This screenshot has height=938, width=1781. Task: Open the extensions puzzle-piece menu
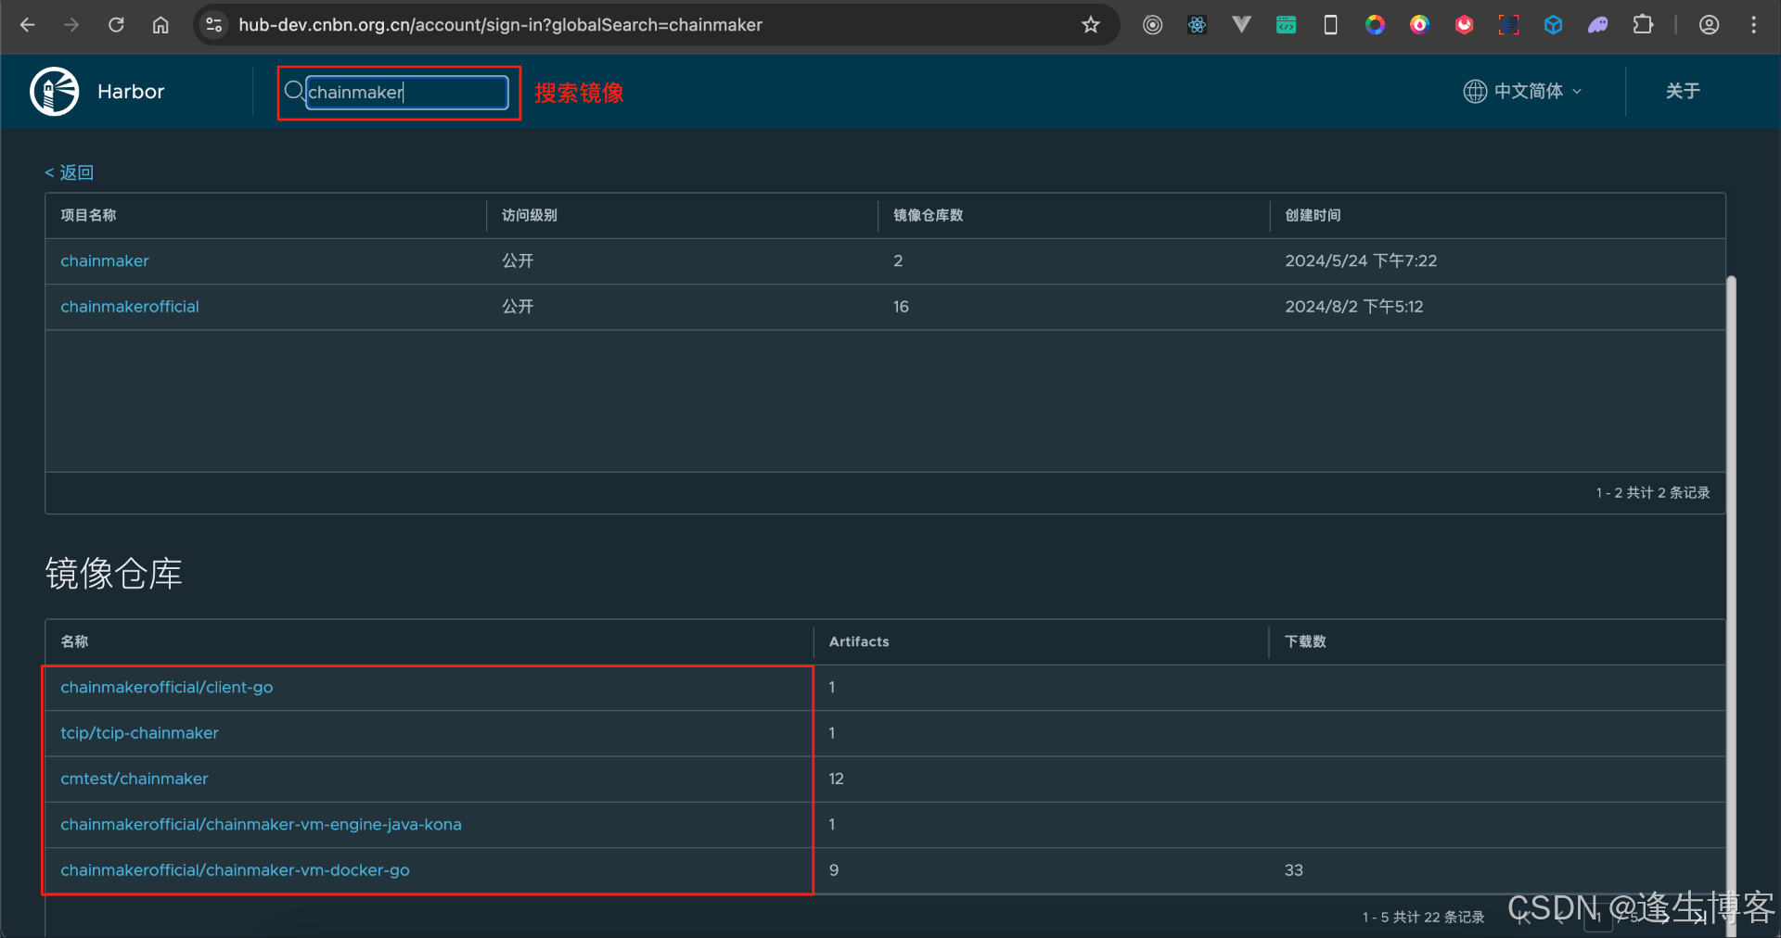pyautogui.click(x=1643, y=25)
